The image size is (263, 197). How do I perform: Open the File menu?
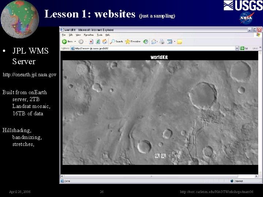pos(64,35)
